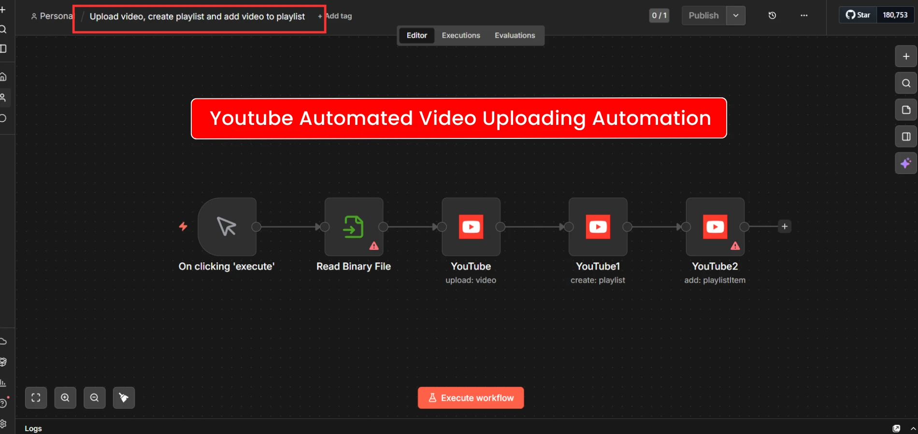Click the tidy up nodes icon
This screenshot has height=434, width=918.
[x=124, y=398]
